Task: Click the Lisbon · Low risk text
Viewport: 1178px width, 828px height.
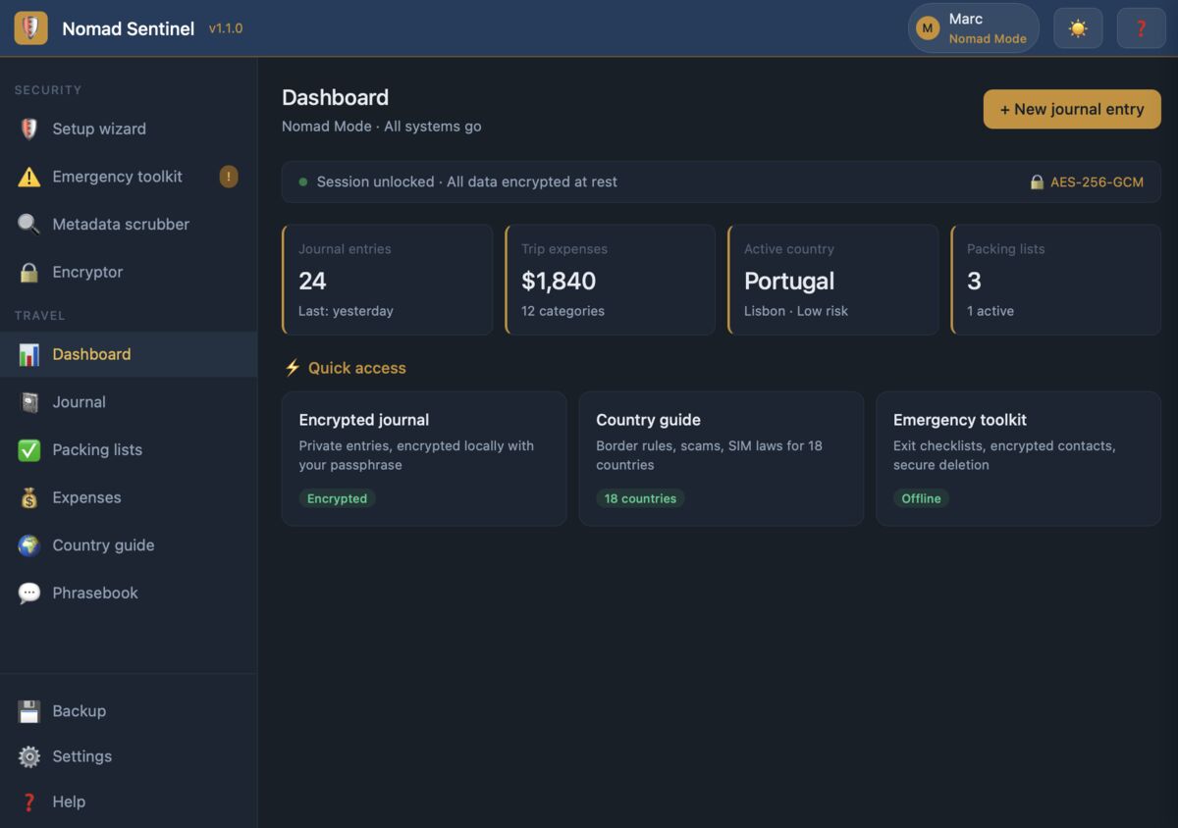Action: (x=796, y=311)
